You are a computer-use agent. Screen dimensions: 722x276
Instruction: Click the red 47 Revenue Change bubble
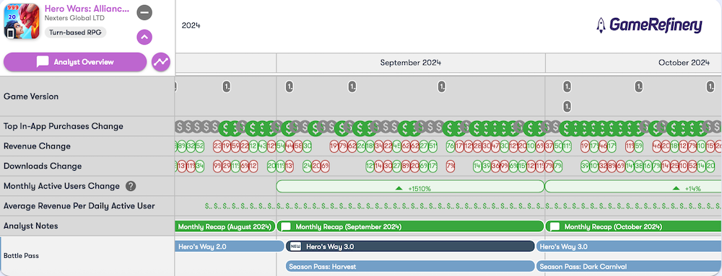[495, 146]
